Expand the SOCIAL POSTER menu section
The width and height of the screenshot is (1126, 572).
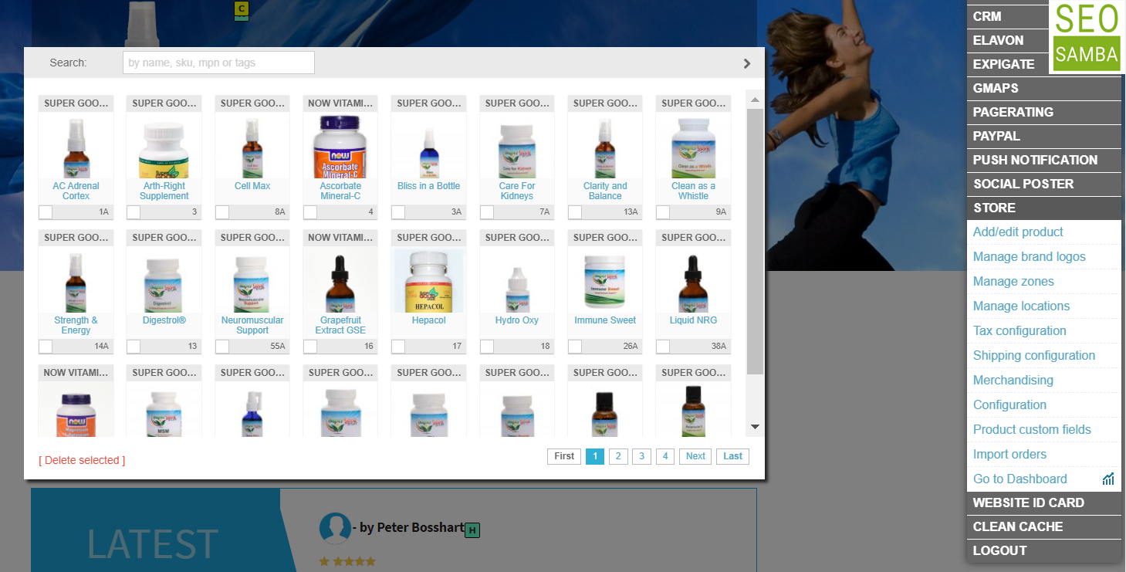(x=1044, y=184)
